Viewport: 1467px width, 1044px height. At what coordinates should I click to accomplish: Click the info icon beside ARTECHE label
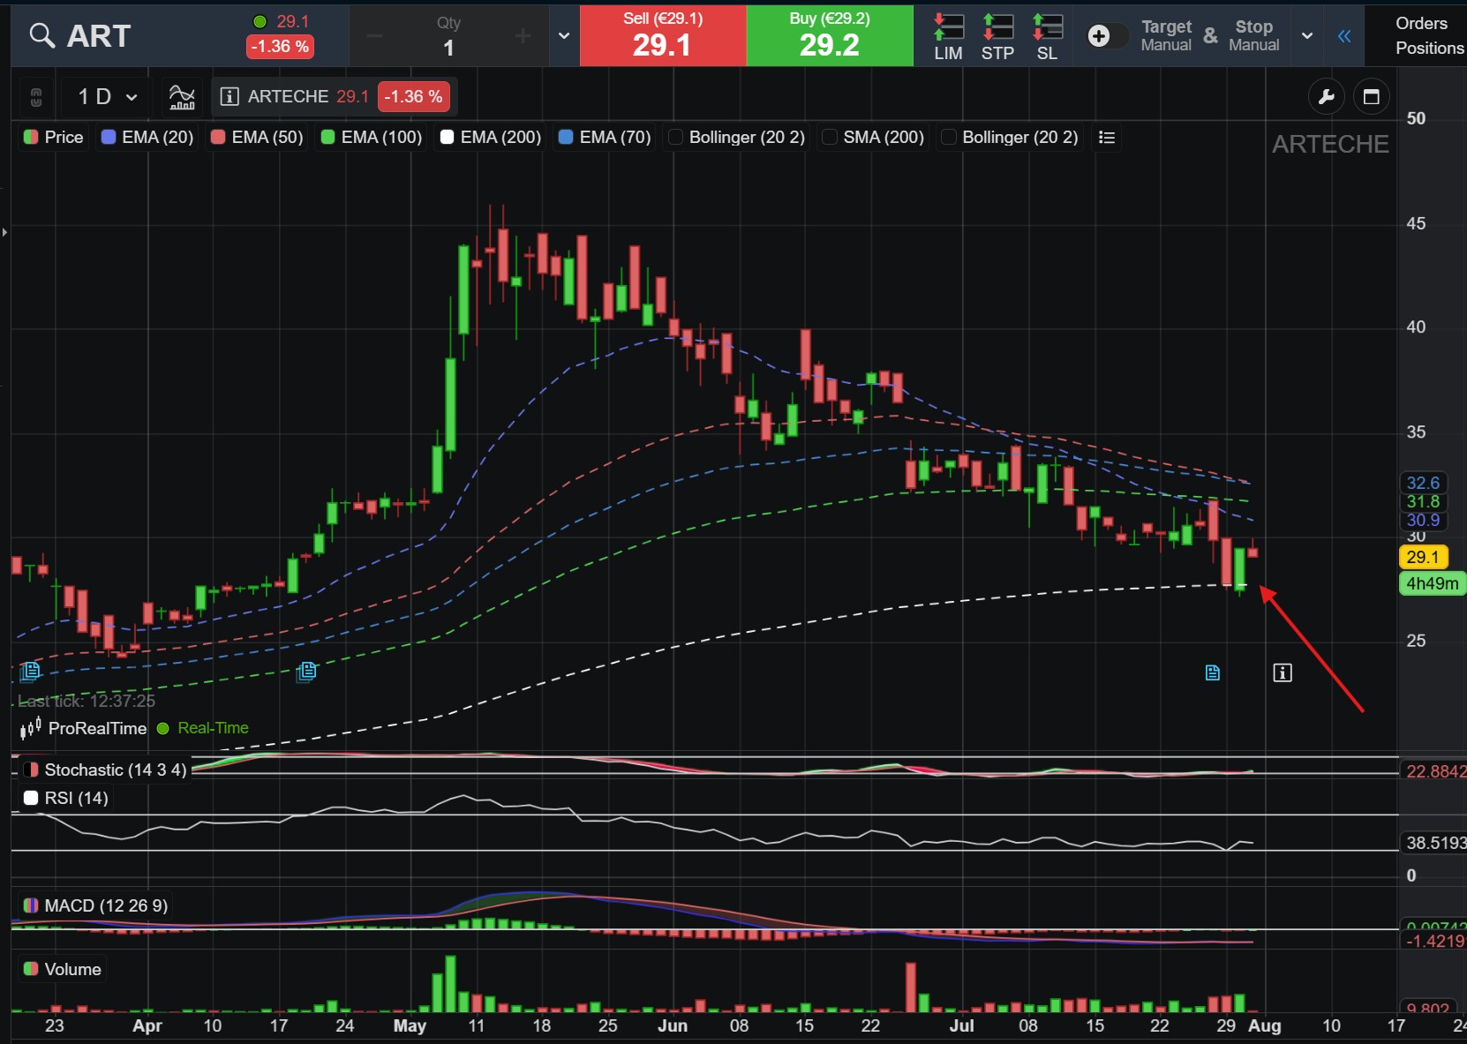pyautogui.click(x=229, y=96)
